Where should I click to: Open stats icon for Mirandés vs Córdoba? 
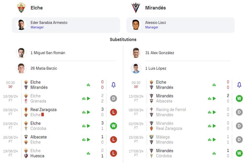(x=214, y=153)
